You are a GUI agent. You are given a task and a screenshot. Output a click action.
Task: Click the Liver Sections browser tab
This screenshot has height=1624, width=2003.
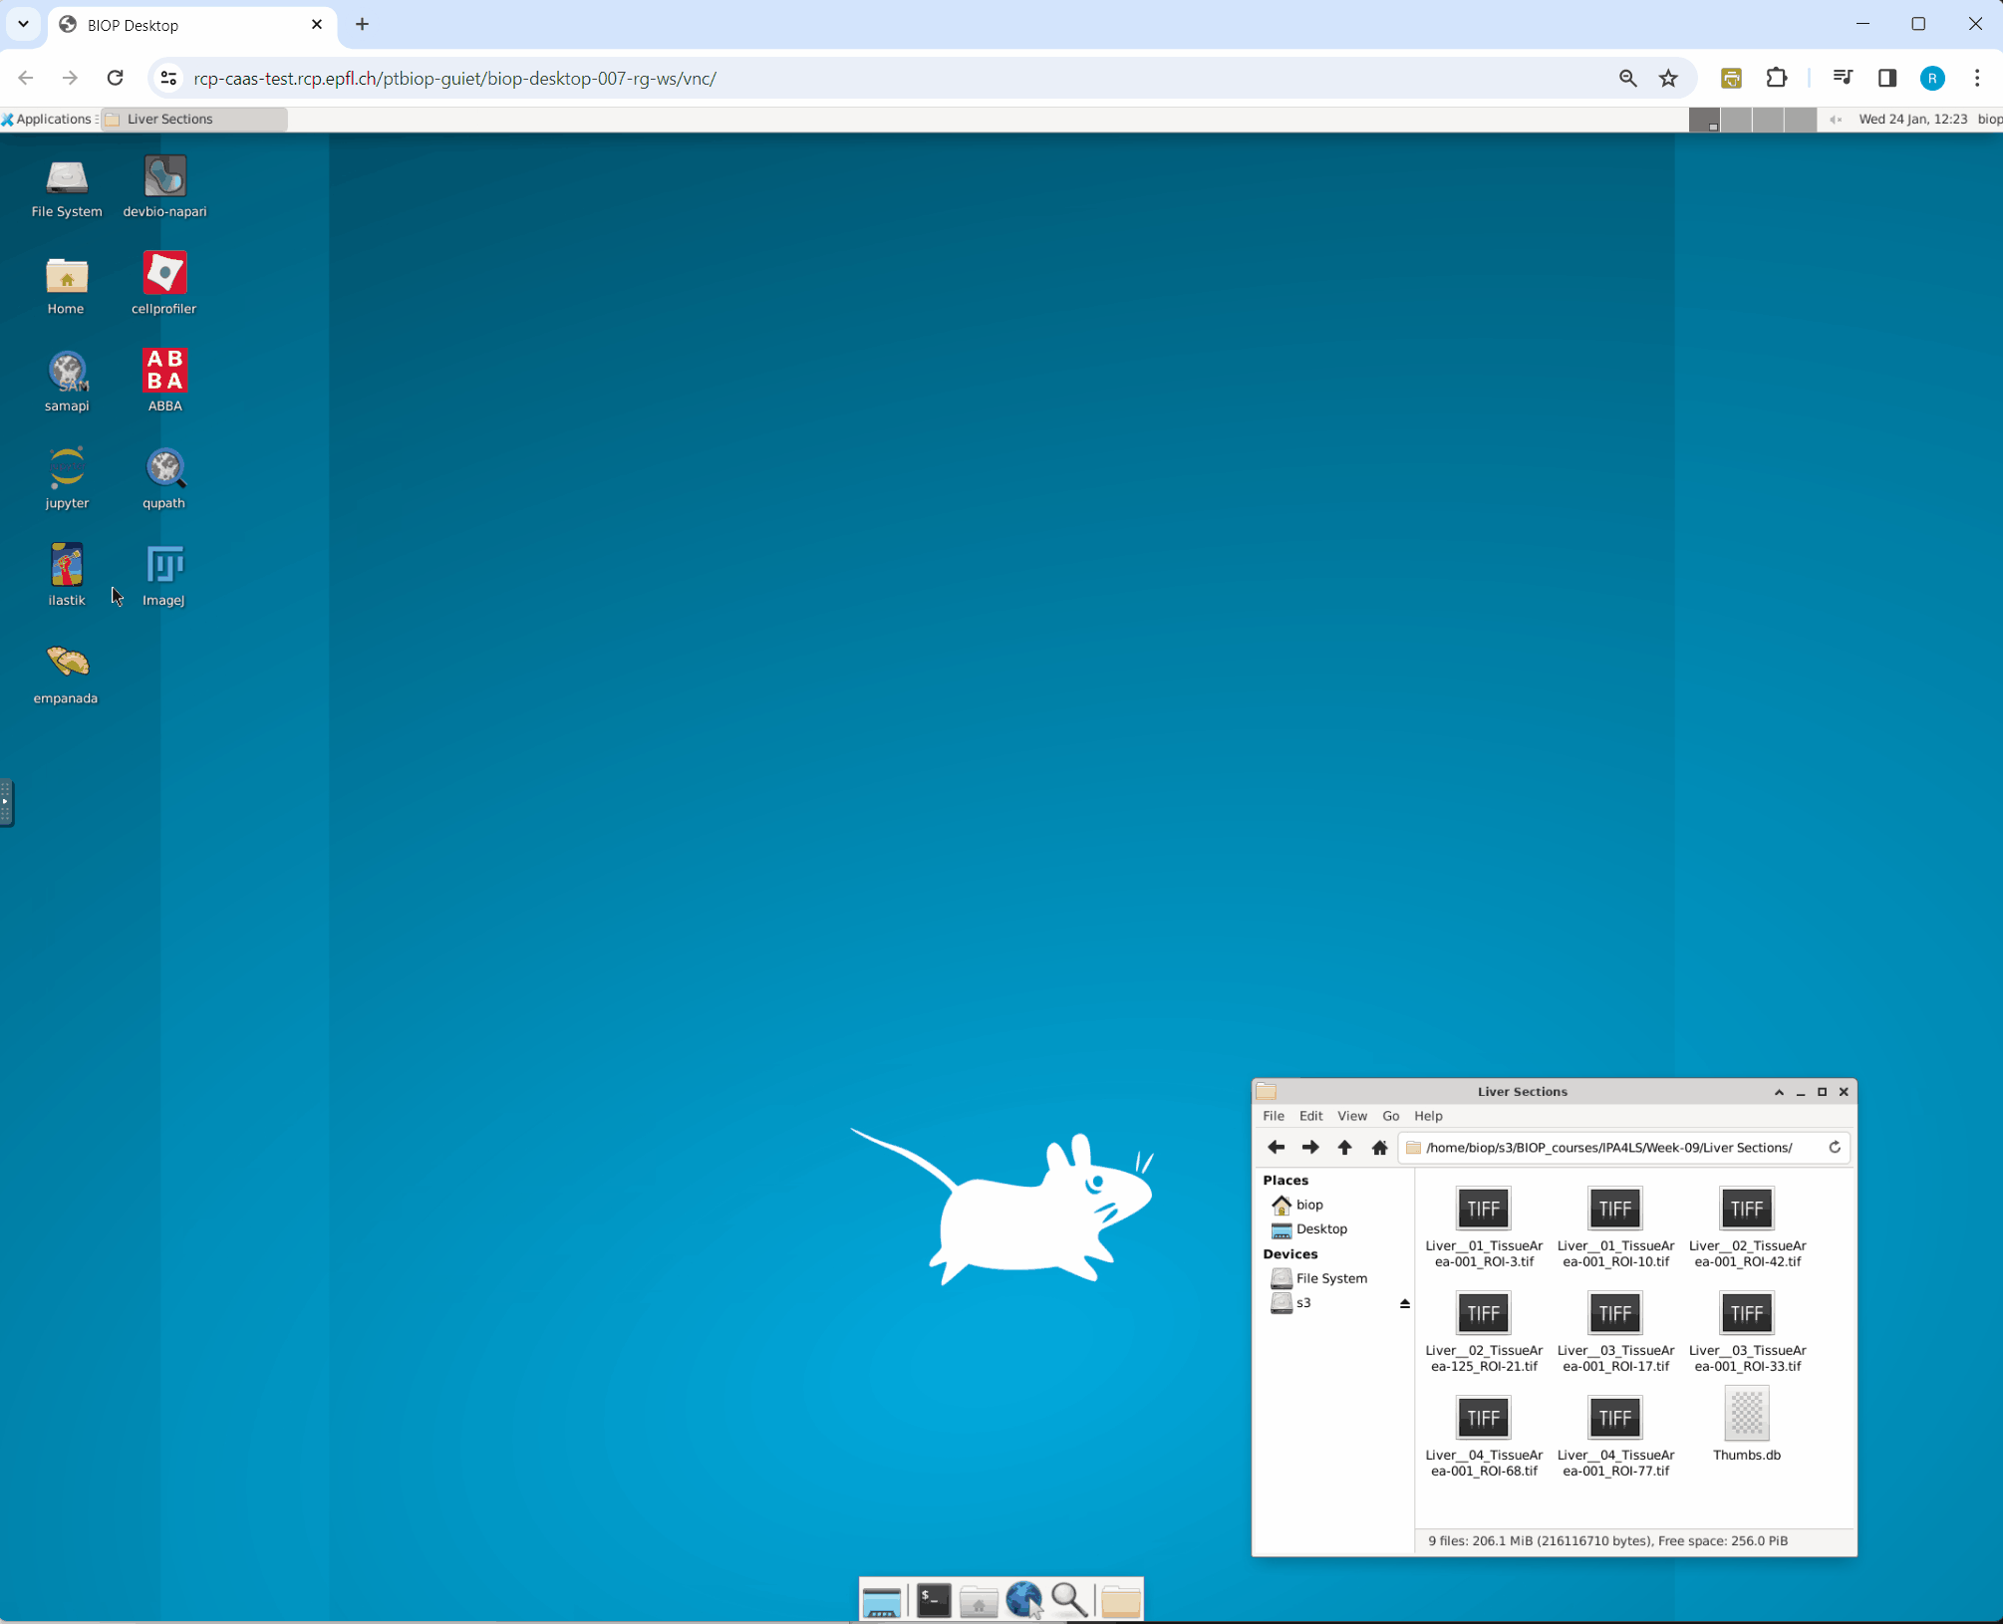point(194,118)
